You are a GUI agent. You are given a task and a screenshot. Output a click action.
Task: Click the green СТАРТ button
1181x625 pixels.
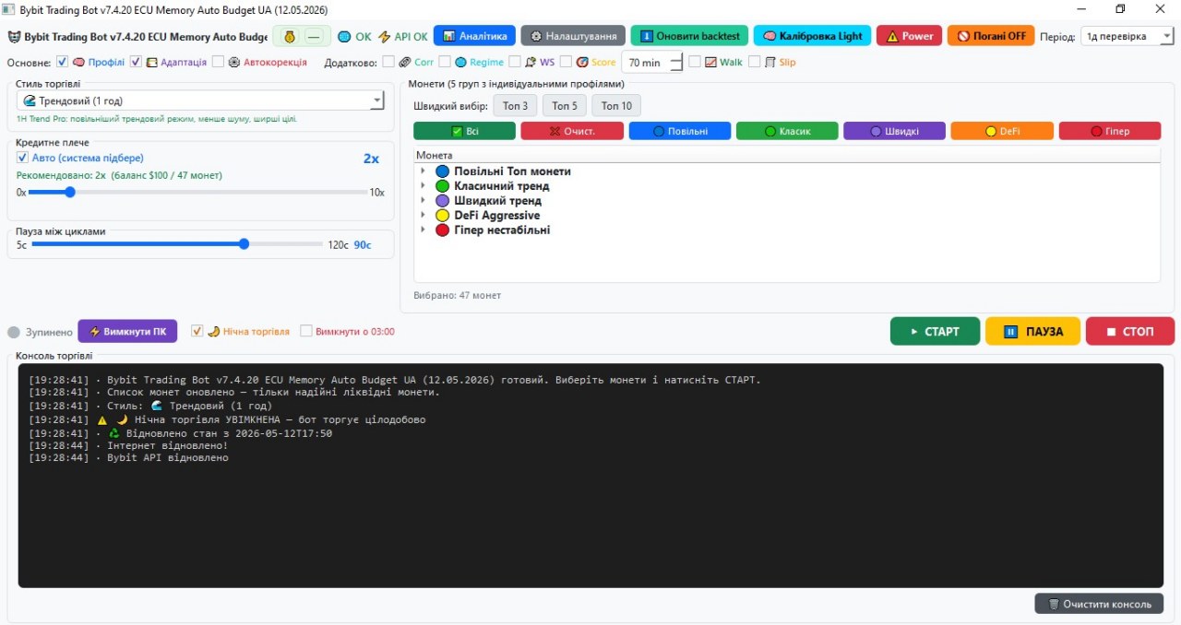click(935, 331)
